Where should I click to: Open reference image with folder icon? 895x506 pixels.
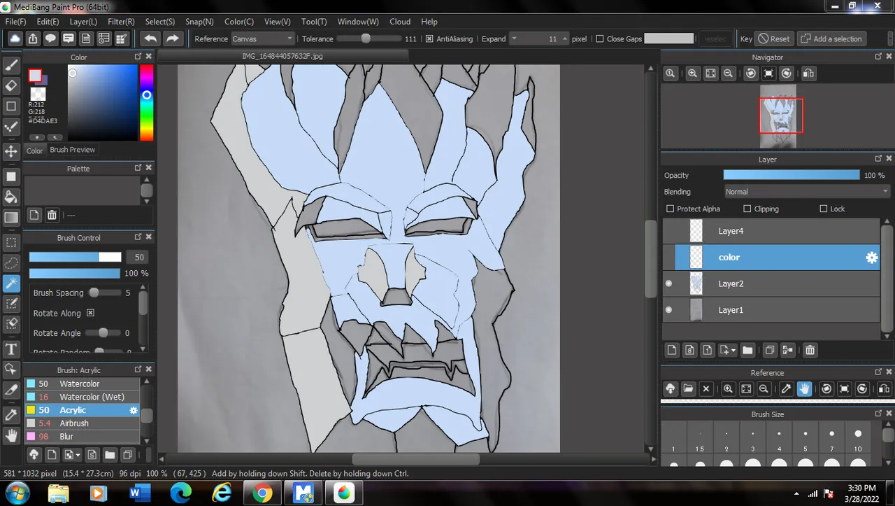point(688,388)
